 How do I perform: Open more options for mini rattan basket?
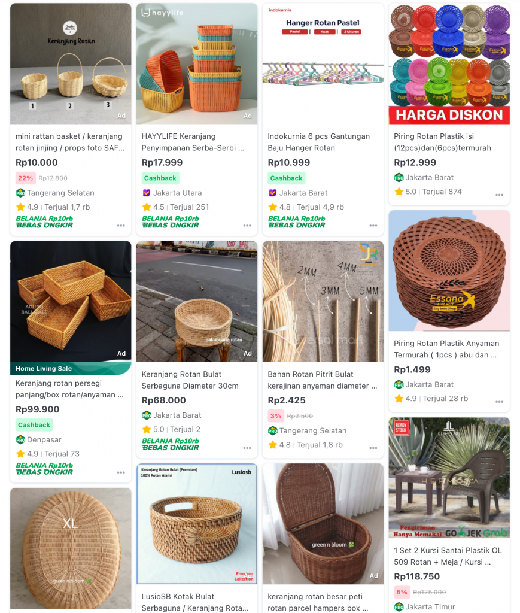click(121, 226)
